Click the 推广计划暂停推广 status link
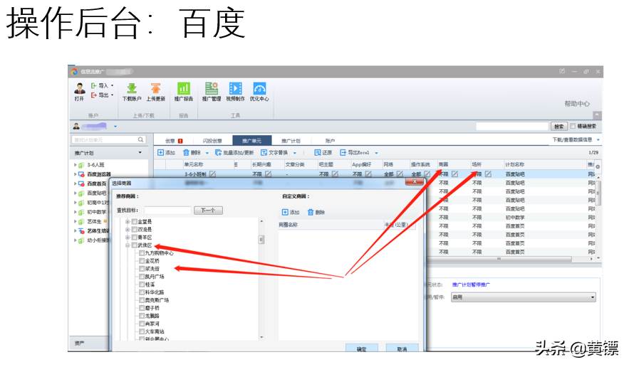Image resolution: width=629 pixels, height=367 pixels. coord(471,284)
